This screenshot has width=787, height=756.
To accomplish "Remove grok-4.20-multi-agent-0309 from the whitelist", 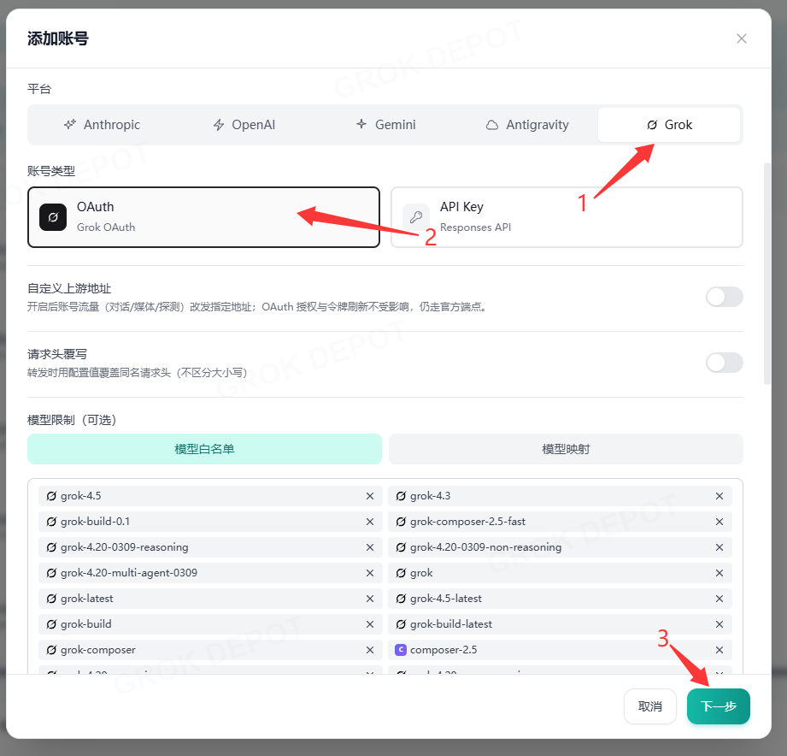I will coord(370,573).
